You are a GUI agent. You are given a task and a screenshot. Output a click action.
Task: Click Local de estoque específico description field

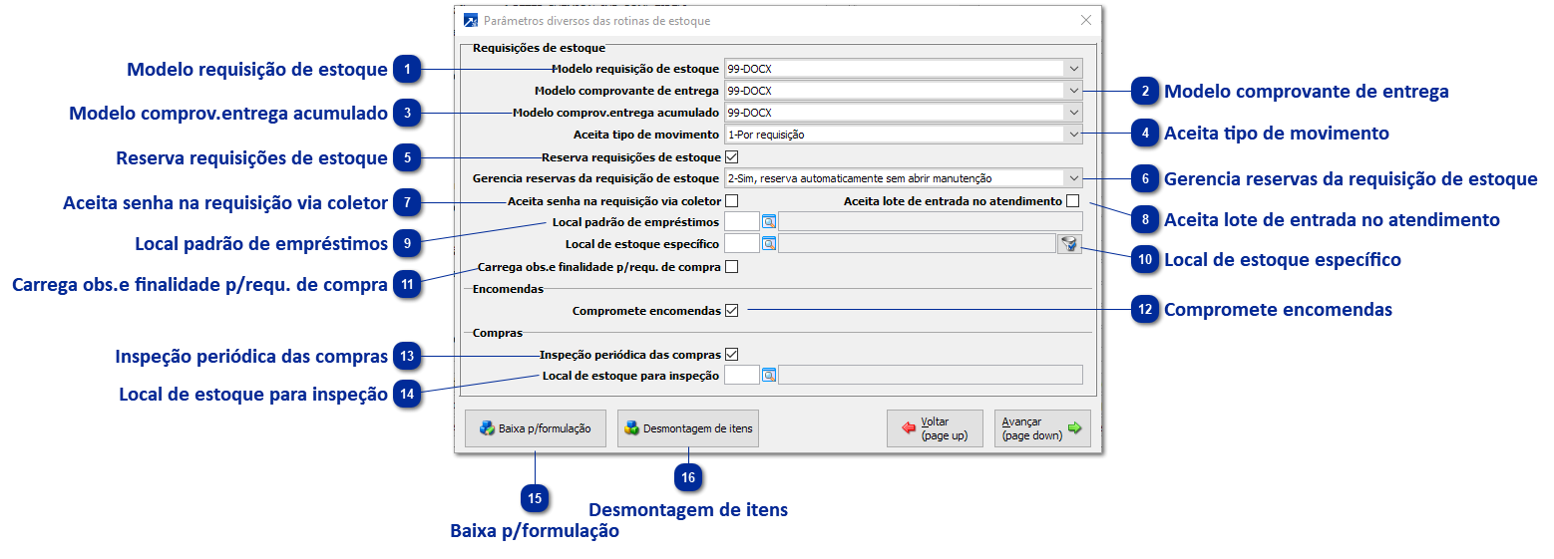(917, 243)
